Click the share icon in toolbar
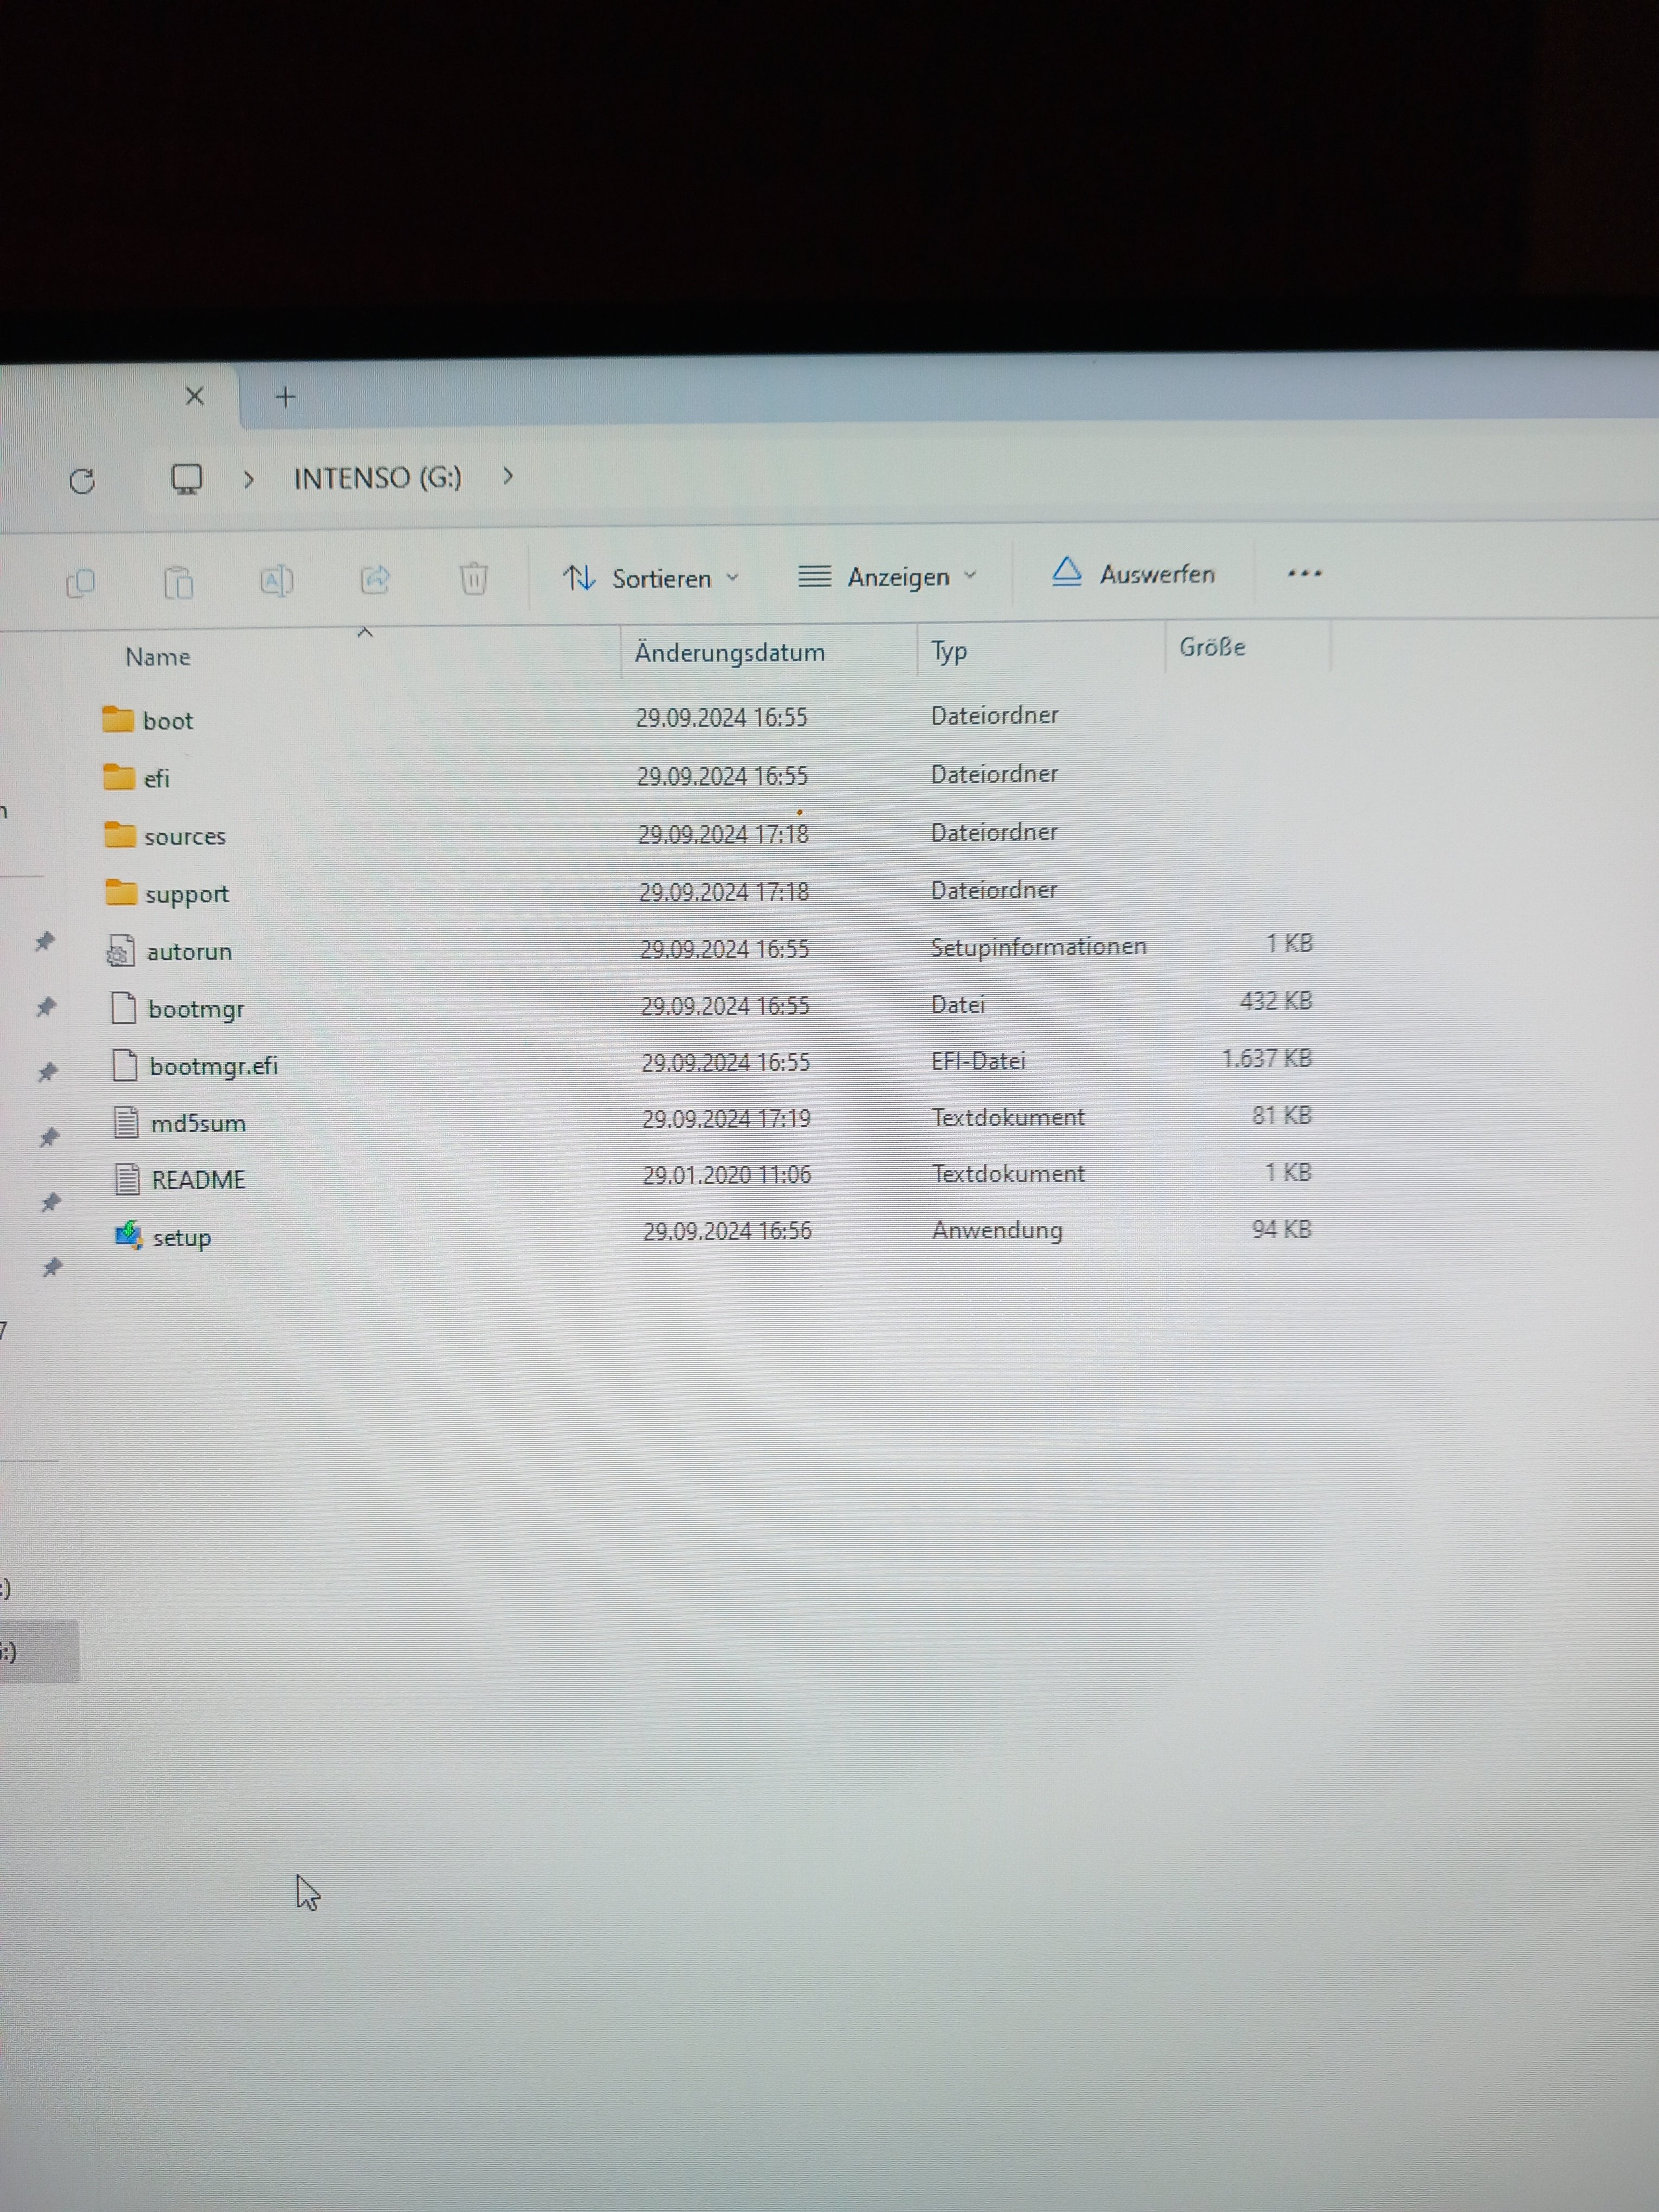 375,579
